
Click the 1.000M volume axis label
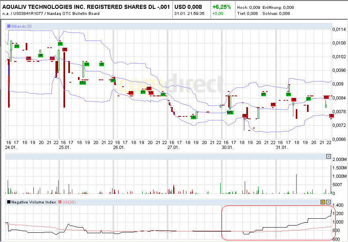tap(340, 176)
